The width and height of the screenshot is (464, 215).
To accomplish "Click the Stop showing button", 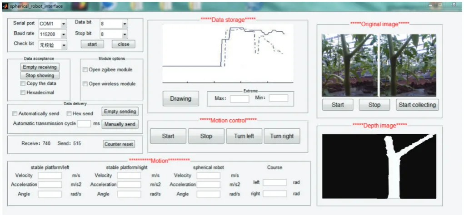I will pos(40,75).
